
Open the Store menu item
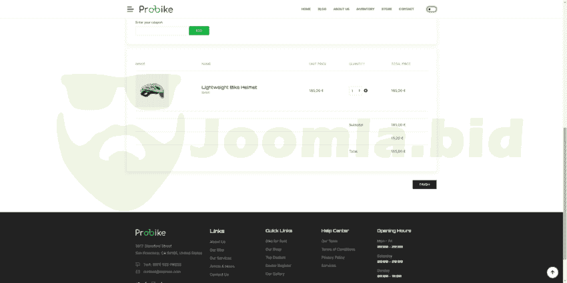pos(387,9)
